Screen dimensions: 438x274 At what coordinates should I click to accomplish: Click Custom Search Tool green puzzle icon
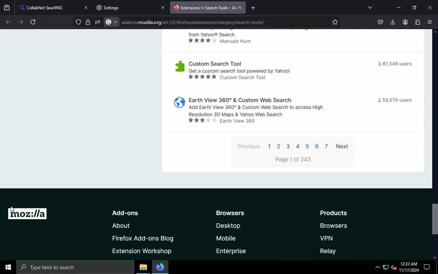point(180,66)
